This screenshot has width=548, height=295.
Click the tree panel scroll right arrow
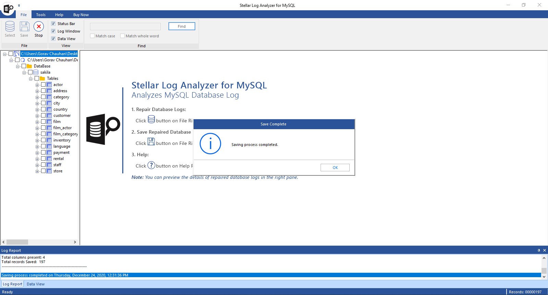[x=75, y=242]
